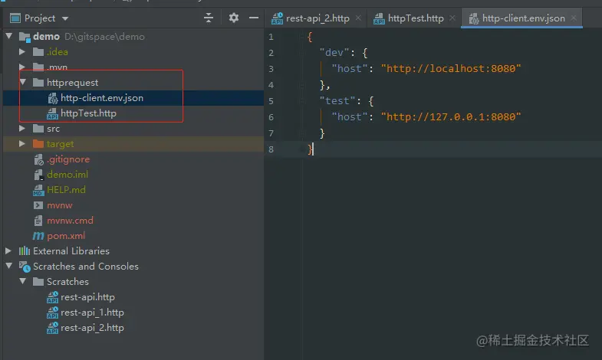Click the External Libraries icon
Image resolution: width=602 pixels, height=360 pixels.
tap(25, 250)
